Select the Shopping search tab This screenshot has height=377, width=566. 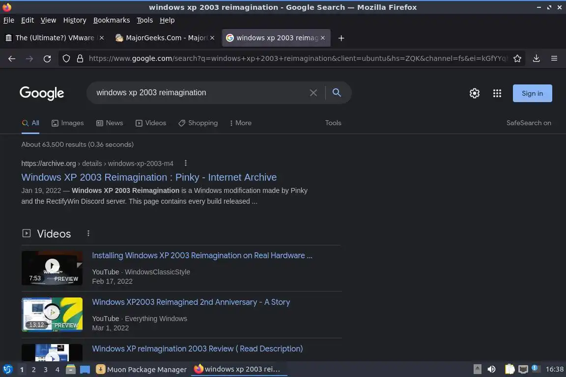coord(198,123)
